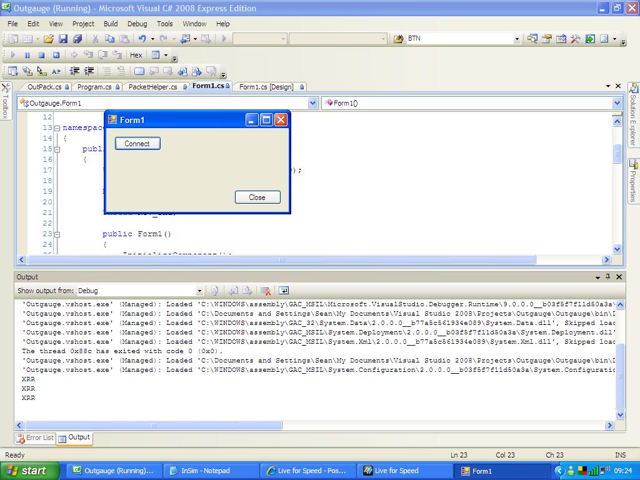Open Project menu
Viewport: 640px width, 480px height.
coord(83,24)
